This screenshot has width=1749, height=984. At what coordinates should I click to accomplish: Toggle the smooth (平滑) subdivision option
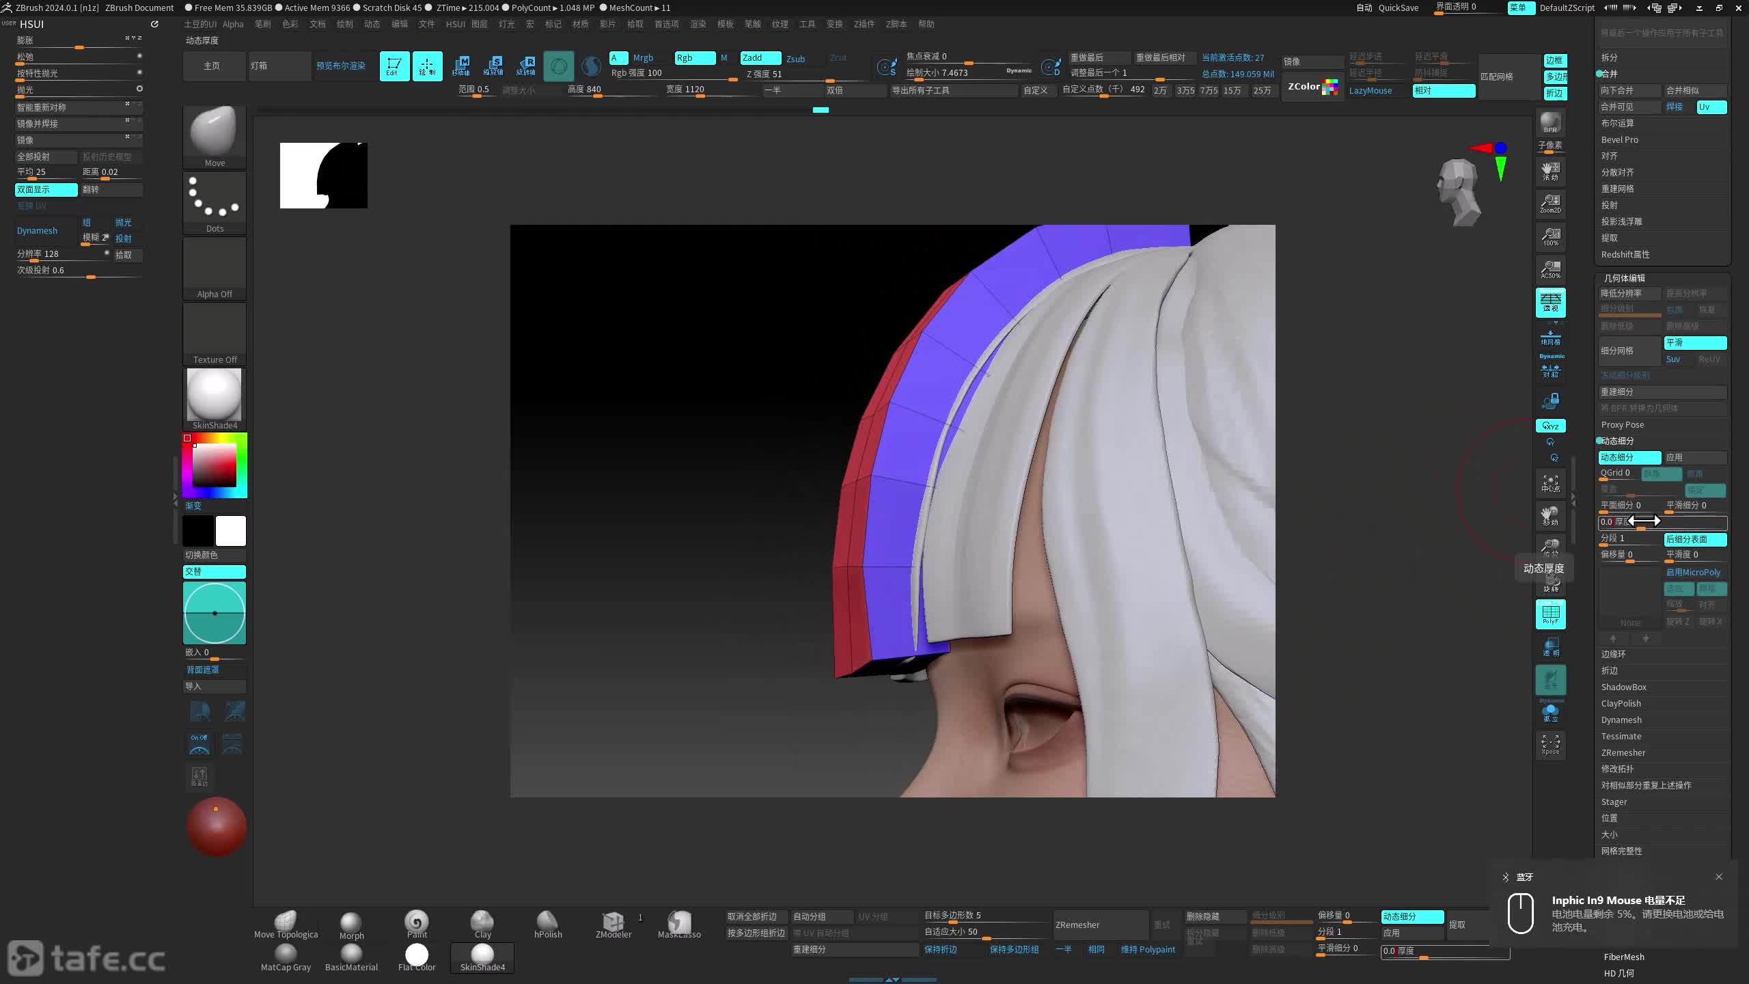[x=1695, y=343]
